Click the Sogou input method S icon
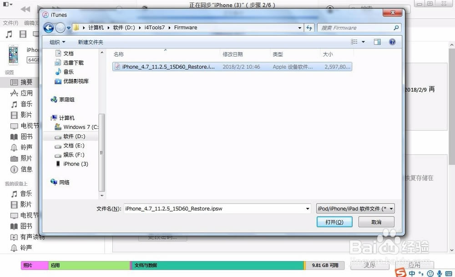The image size is (455, 277). (400, 272)
